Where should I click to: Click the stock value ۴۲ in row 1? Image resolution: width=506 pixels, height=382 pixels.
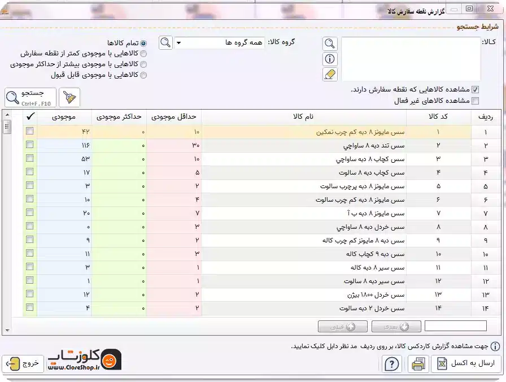tap(85, 132)
